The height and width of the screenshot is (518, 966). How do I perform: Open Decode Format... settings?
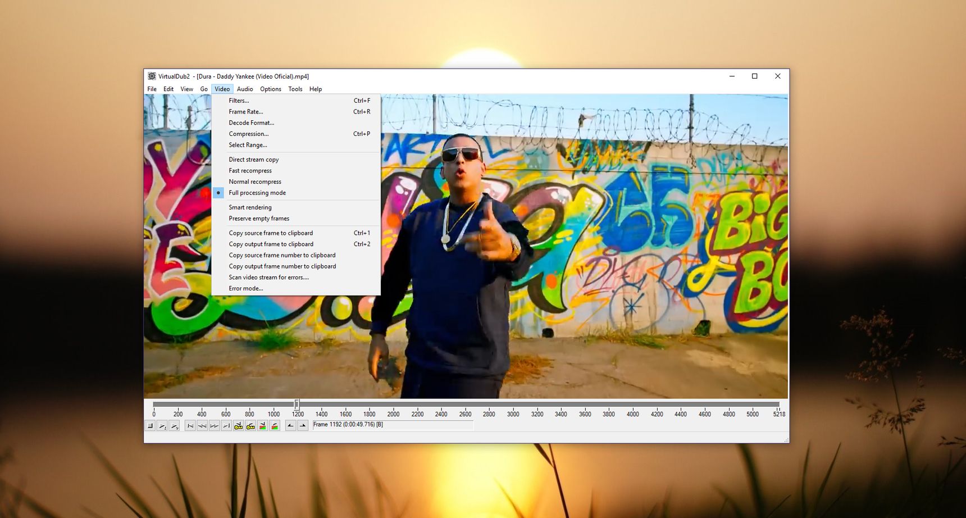point(296,123)
